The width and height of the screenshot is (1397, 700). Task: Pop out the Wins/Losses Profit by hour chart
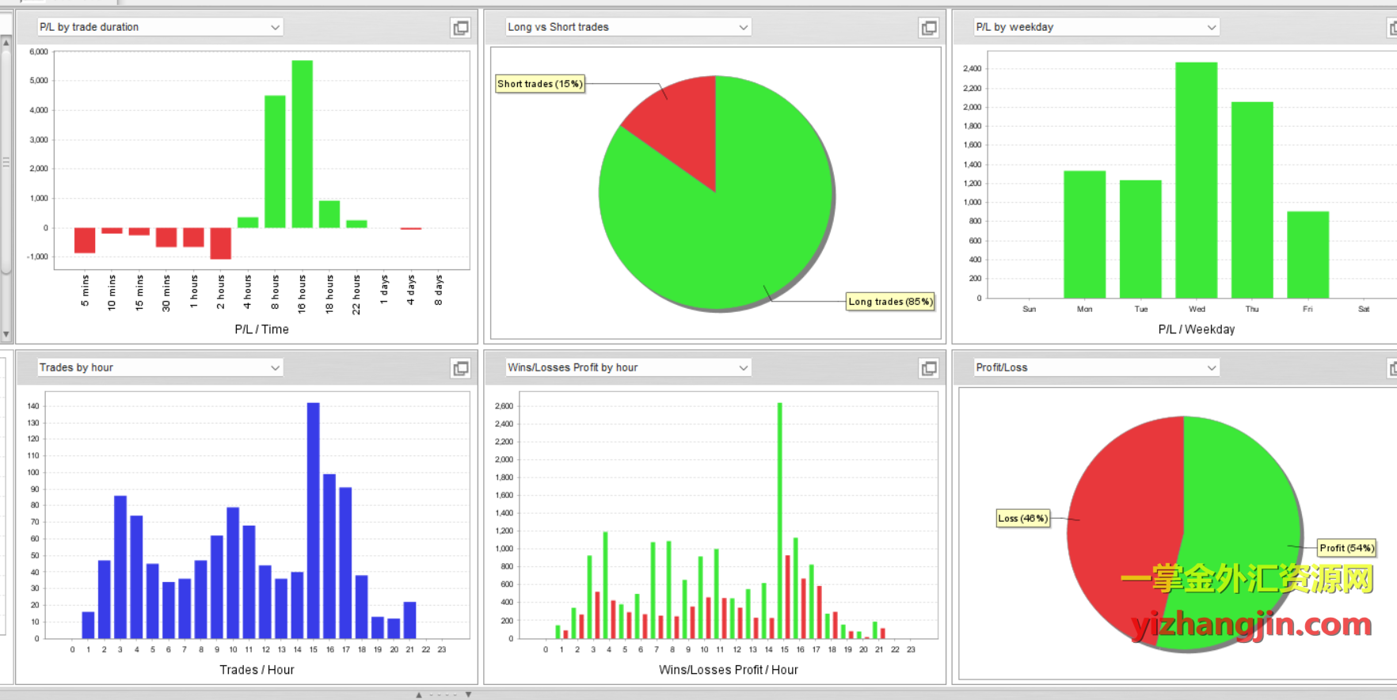(928, 368)
